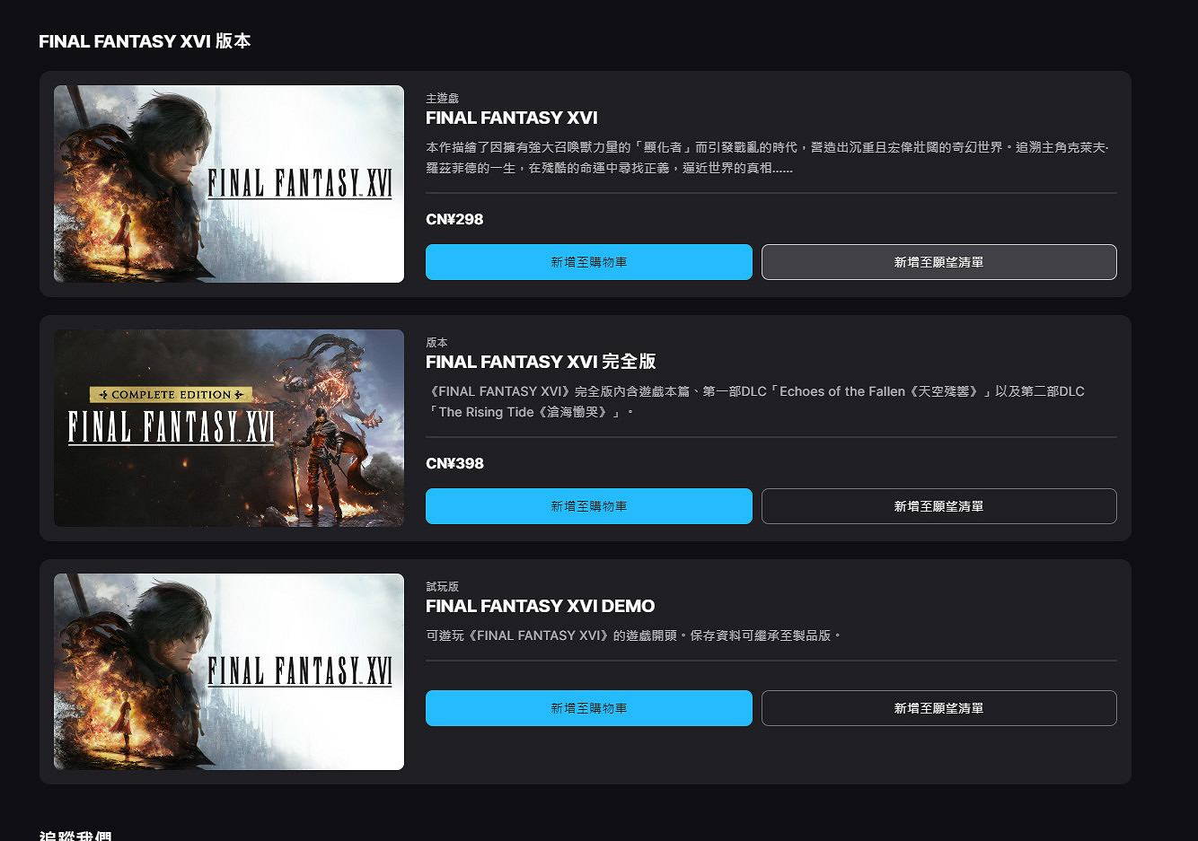
Task: Click the COMPLETE EDITION cover artwork
Action: [x=229, y=427]
